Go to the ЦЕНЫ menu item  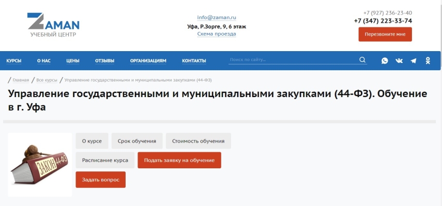73,61
